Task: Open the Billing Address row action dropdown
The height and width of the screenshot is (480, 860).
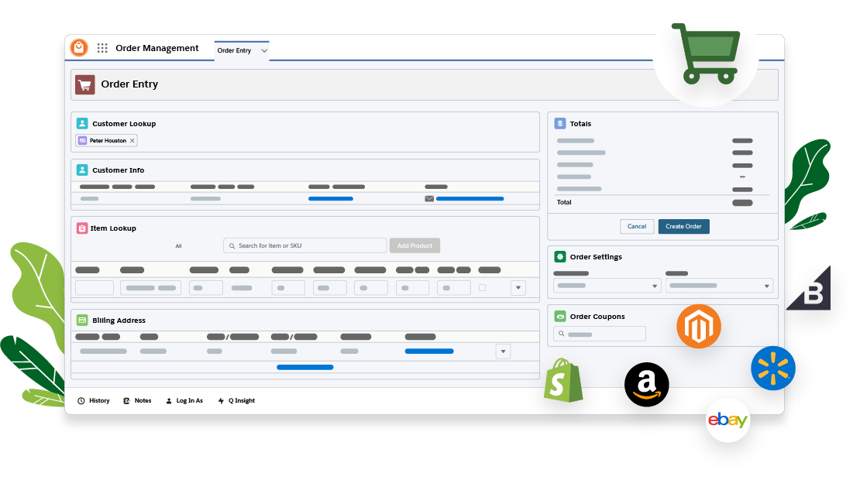Action: tap(503, 351)
